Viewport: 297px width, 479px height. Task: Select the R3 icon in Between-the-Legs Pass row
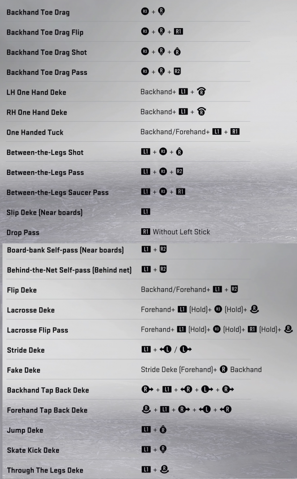click(x=163, y=172)
